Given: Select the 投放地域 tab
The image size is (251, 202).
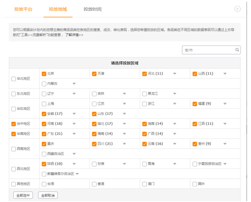Looking at the screenshot, I should pos(58,9).
